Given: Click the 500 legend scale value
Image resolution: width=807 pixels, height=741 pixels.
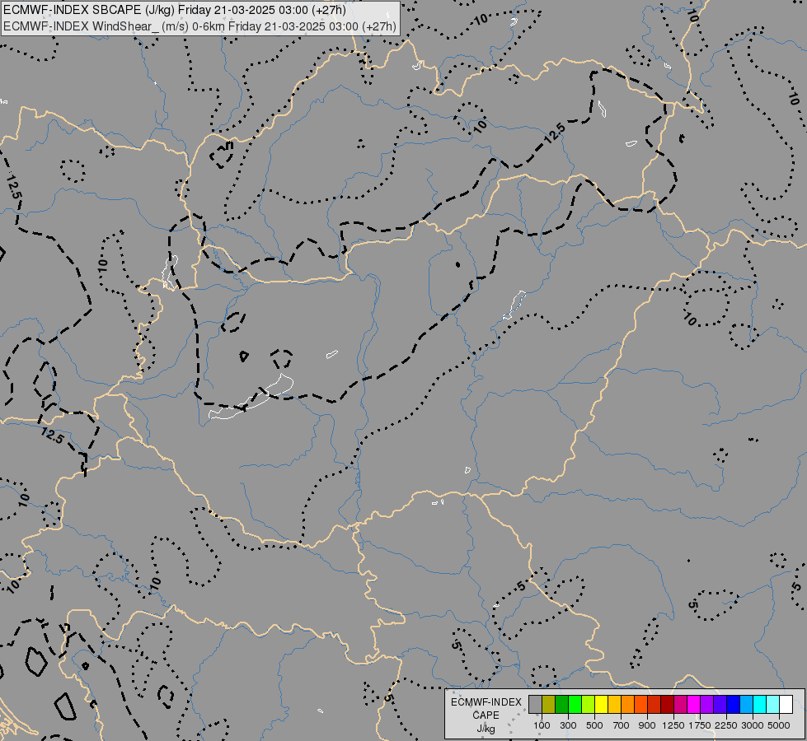Looking at the screenshot, I should tap(594, 725).
